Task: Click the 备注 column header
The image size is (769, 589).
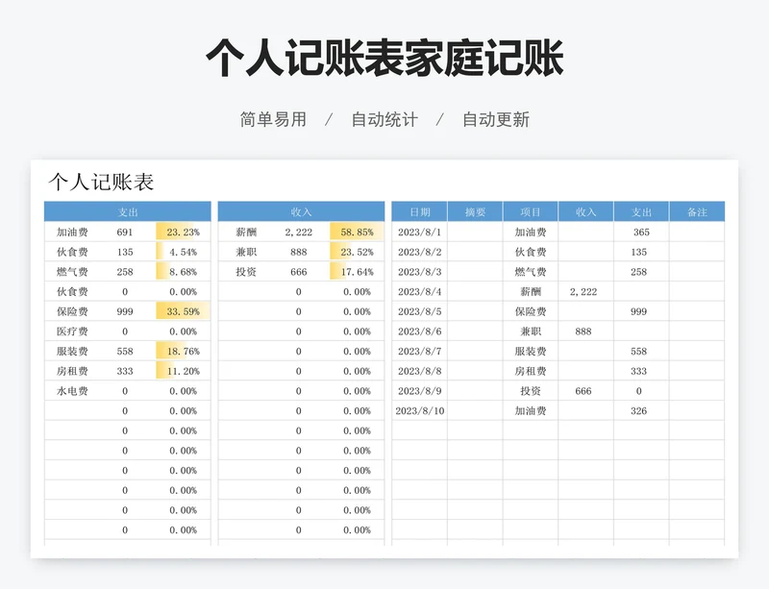Action: [x=697, y=211]
